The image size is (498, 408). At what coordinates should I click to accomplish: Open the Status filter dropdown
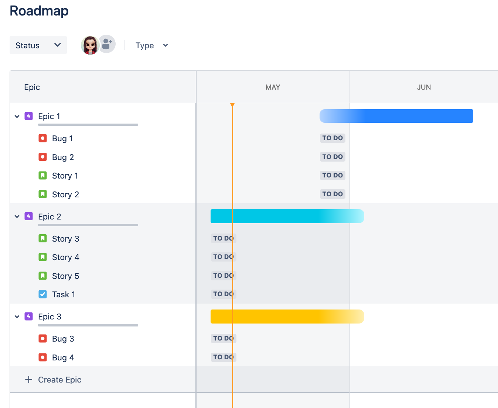click(x=38, y=45)
